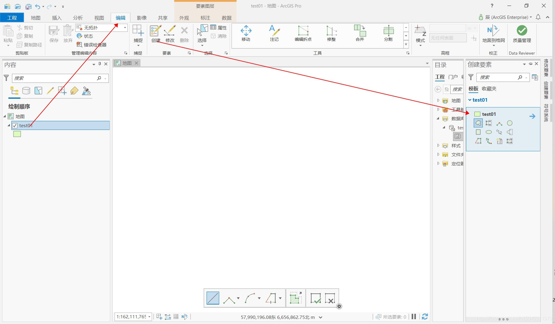Pick the 编辑折点 (Edit Vertices) tool

click(x=303, y=34)
